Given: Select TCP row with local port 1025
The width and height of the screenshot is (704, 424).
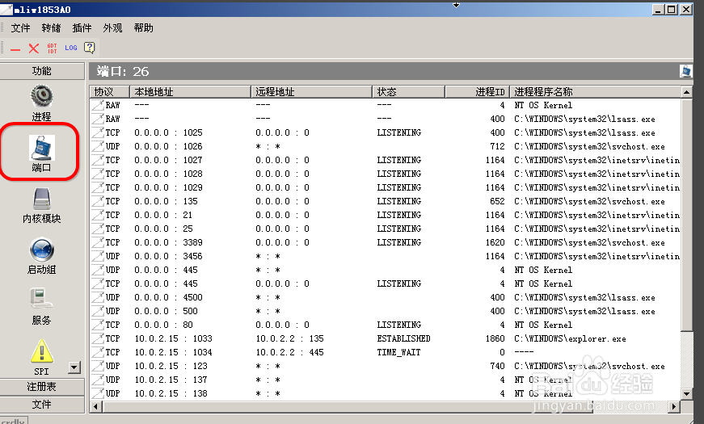Looking at the screenshot, I should 386,132.
